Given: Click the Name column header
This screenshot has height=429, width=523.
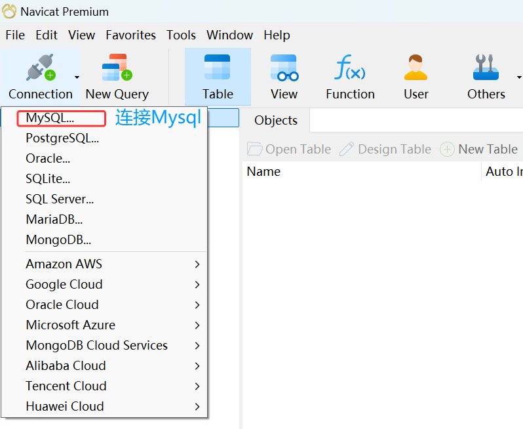Looking at the screenshot, I should click(362, 172).
